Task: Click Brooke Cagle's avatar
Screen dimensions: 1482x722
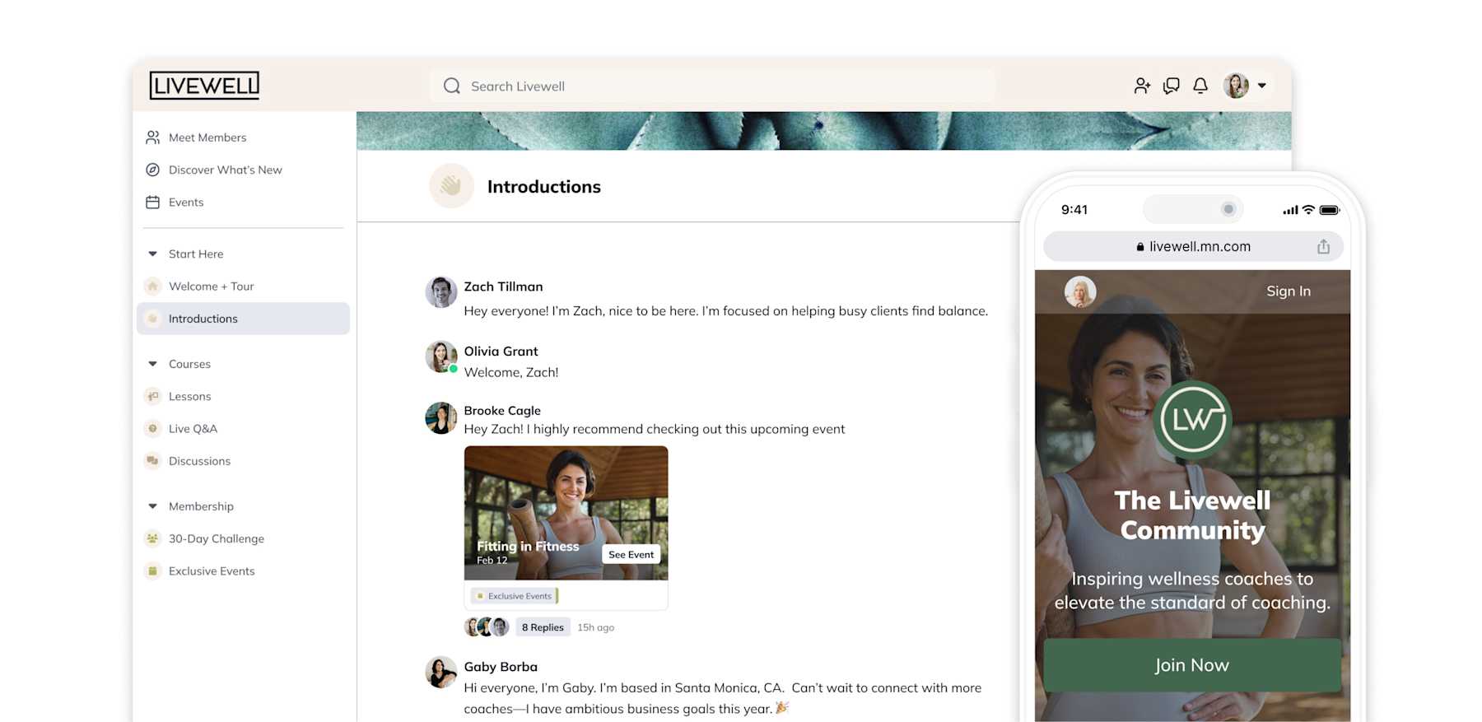Action: 441,418
